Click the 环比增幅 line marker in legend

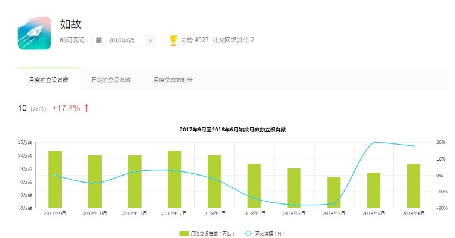tap(248, 233)
